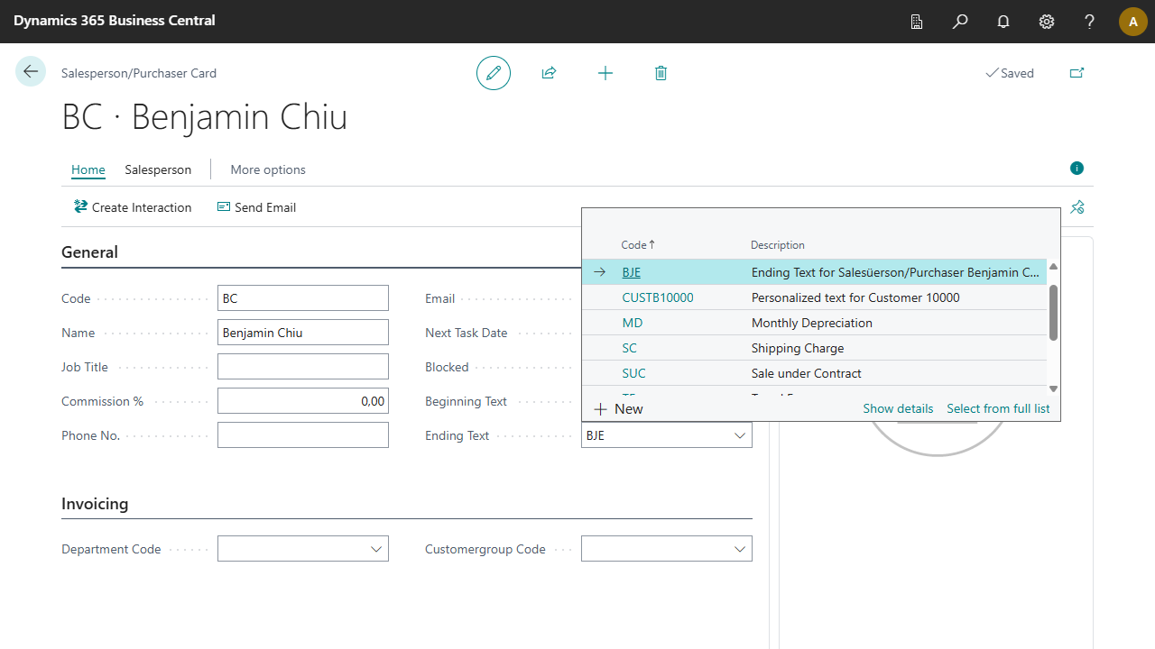Open notifications bell icon

[x=1003, y=22]
